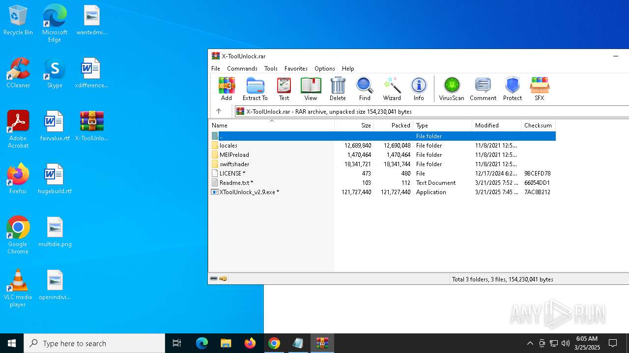Select the VLC media player shortcut
Image resolution: width=629 pixels, height=353 pixels.
tap(18, 288)
